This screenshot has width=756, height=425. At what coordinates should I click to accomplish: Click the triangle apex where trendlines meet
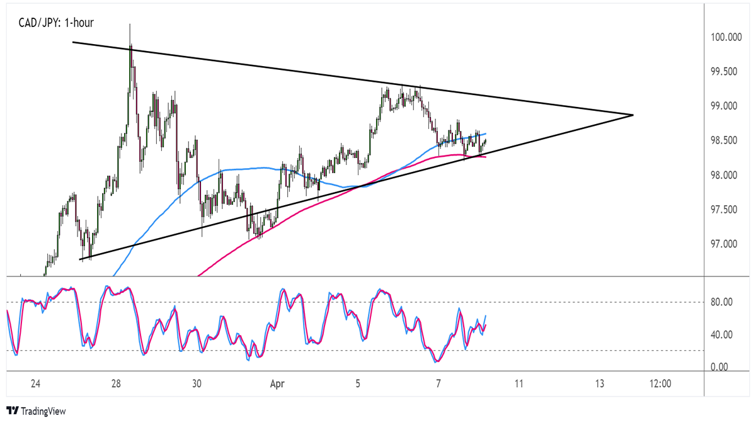(x=632, y=115)
